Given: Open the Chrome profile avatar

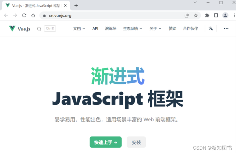Looking at the screenshot, I should click(x=225, y=15).
